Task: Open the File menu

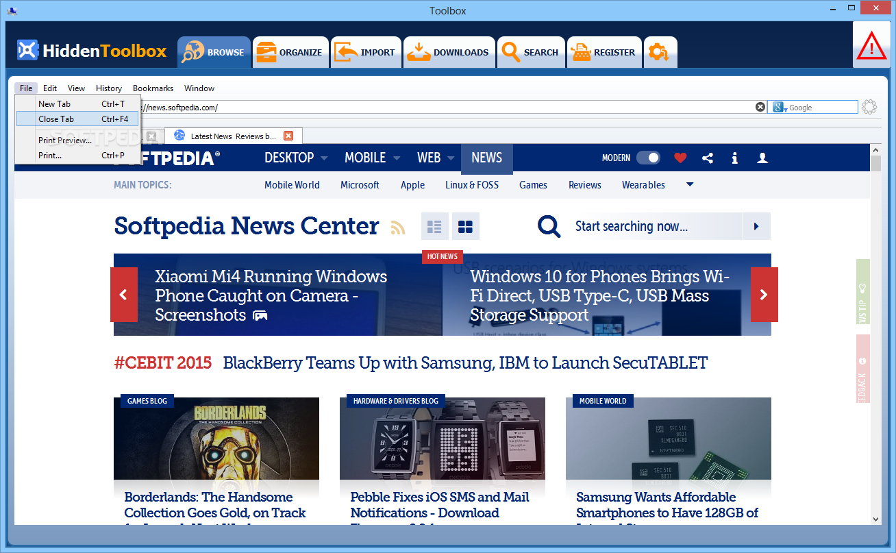Action: (26, 88)
